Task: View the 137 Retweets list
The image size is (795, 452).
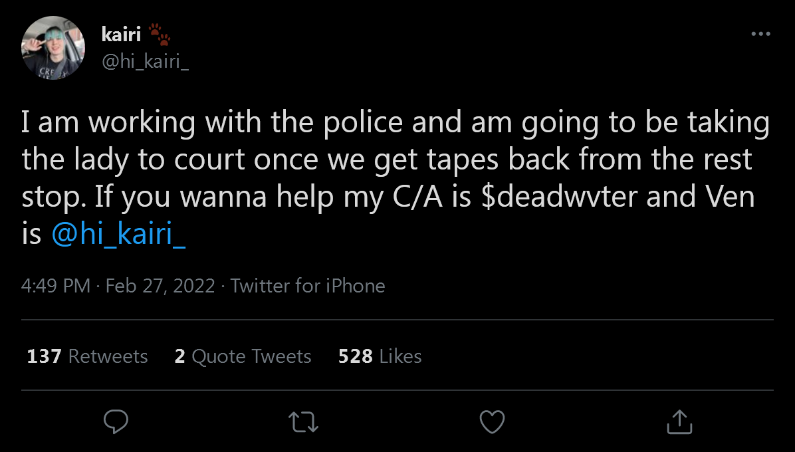Action: point(87,356)
